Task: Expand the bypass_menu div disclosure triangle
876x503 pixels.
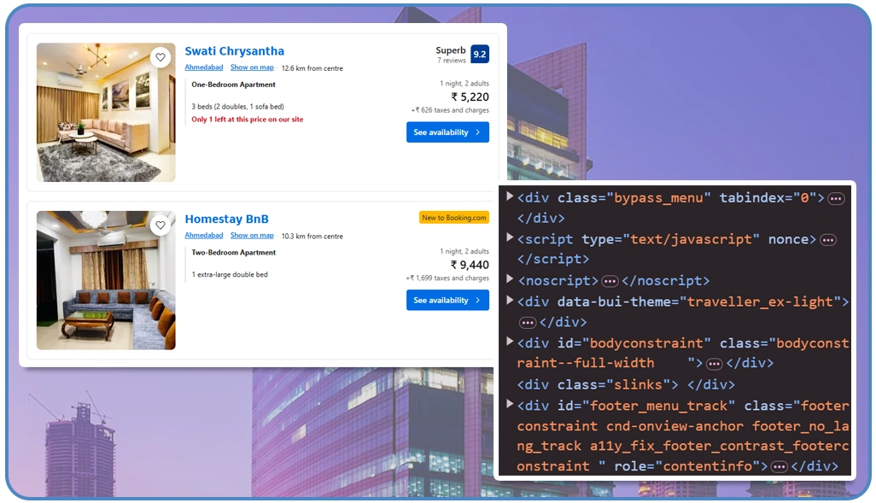Action: (x=509, y=197)
